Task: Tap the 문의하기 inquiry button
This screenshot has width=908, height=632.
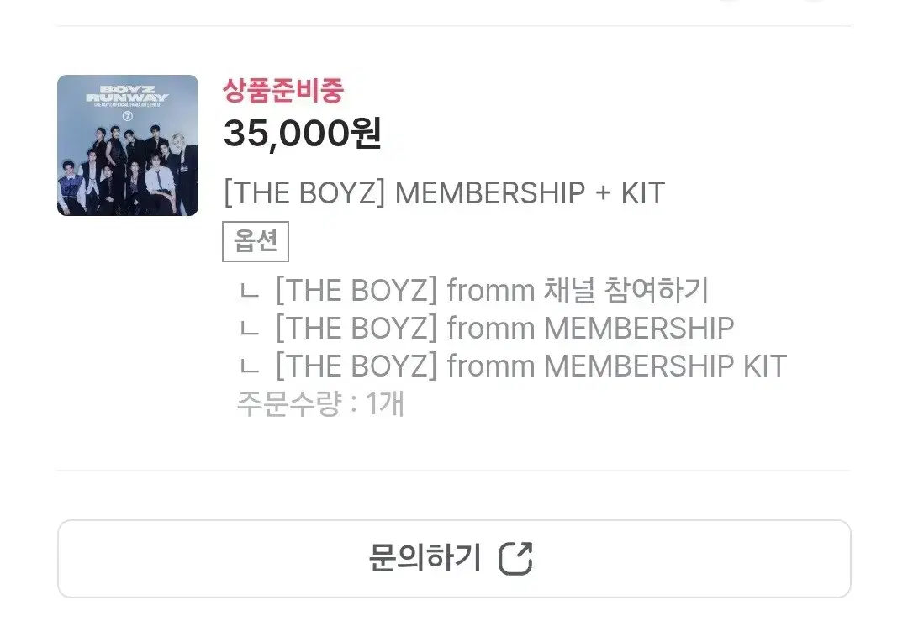Action: 454,559
